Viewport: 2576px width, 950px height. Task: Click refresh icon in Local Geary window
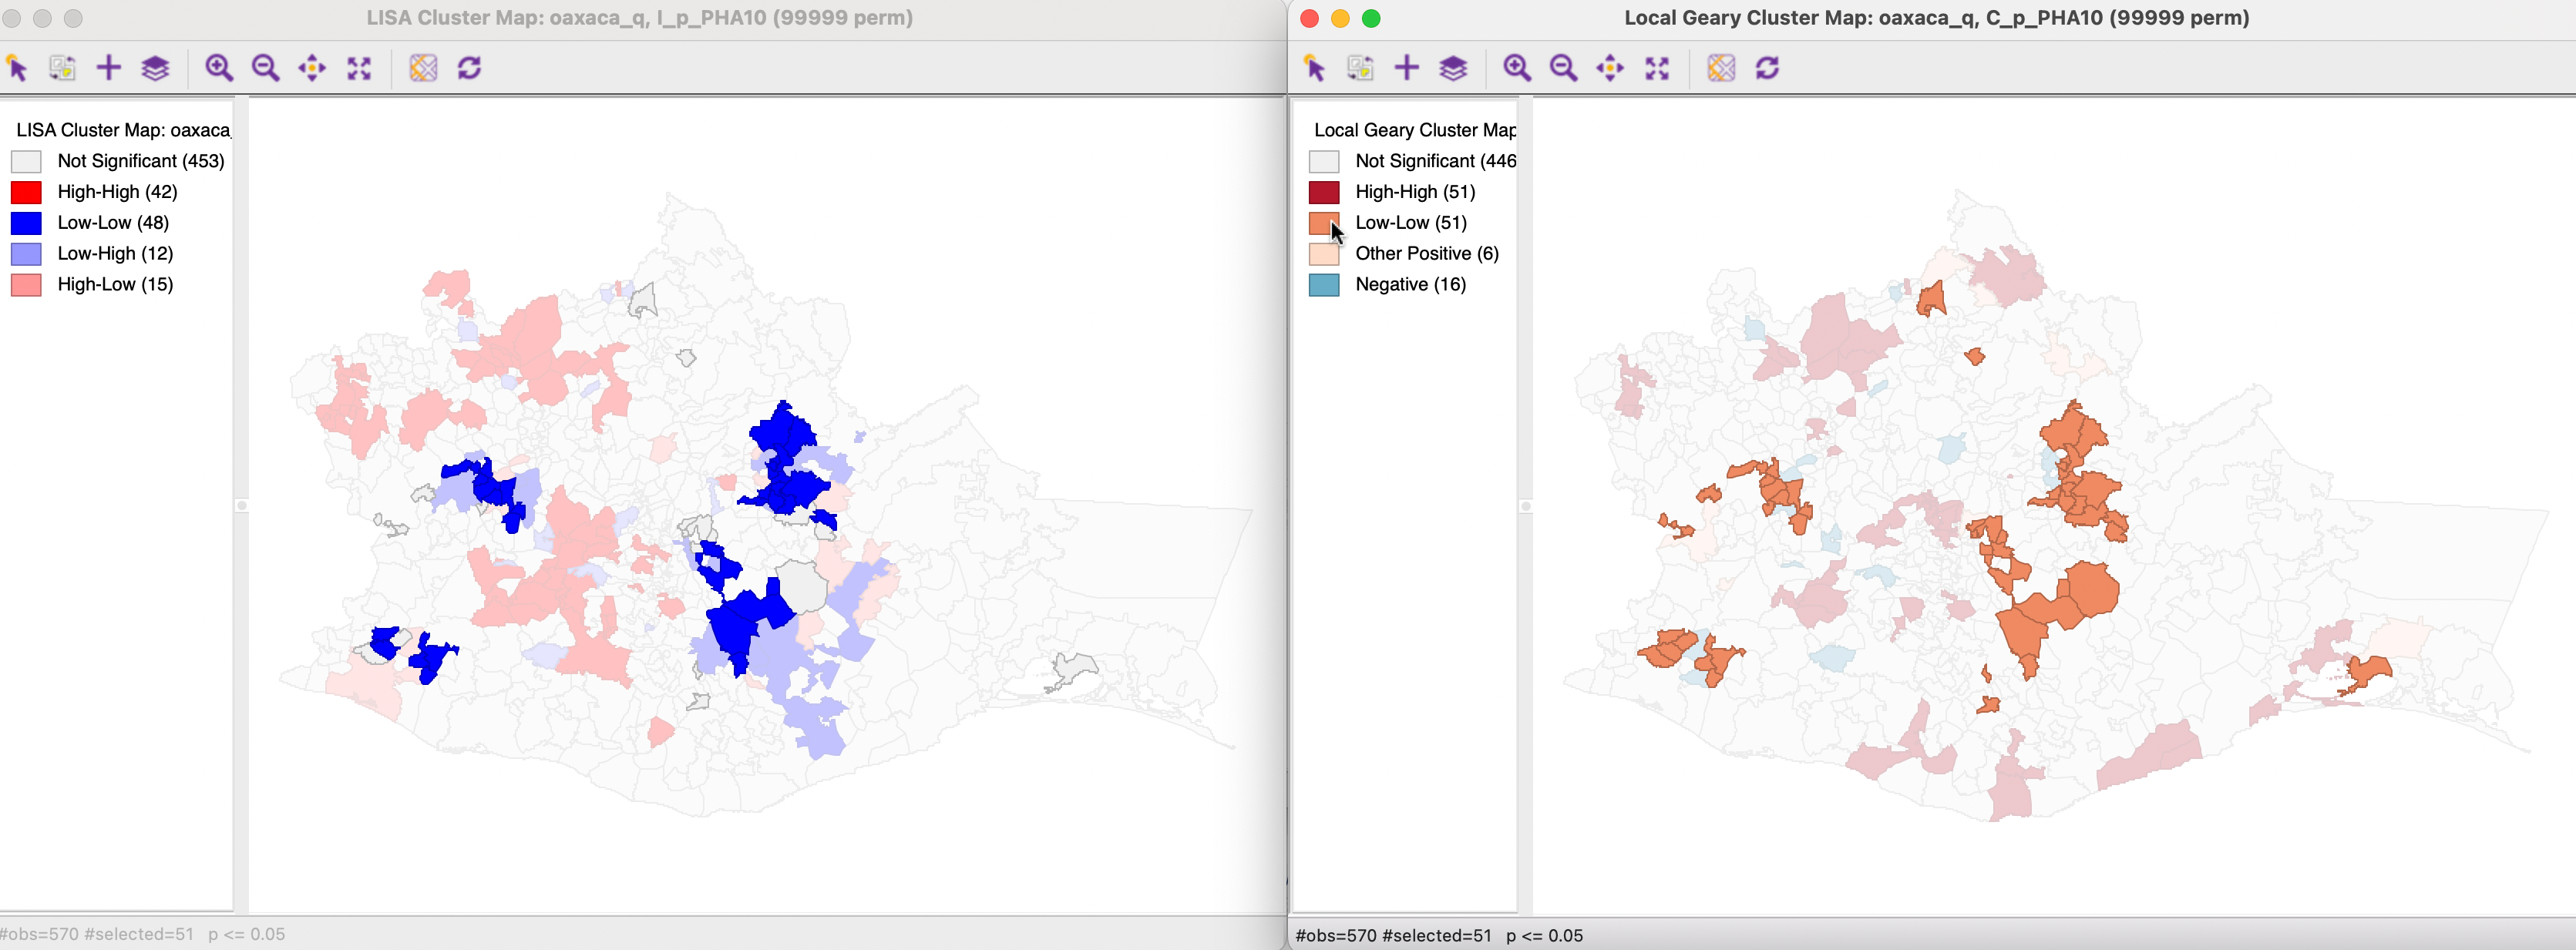coord(1767,68)
